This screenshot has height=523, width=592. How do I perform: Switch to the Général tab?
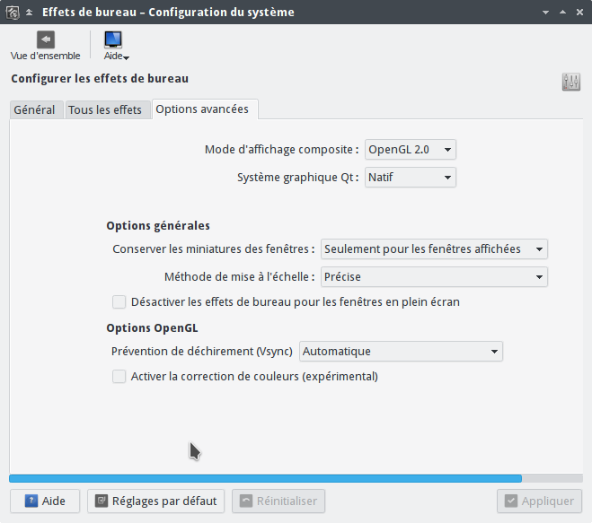tap(36, 109)
